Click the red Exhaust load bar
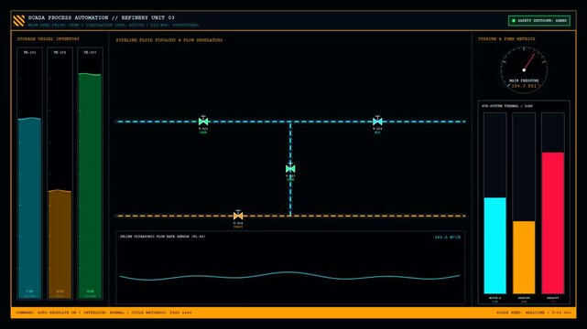Screen dimensions: 587x329 click(x=553, y=223)
